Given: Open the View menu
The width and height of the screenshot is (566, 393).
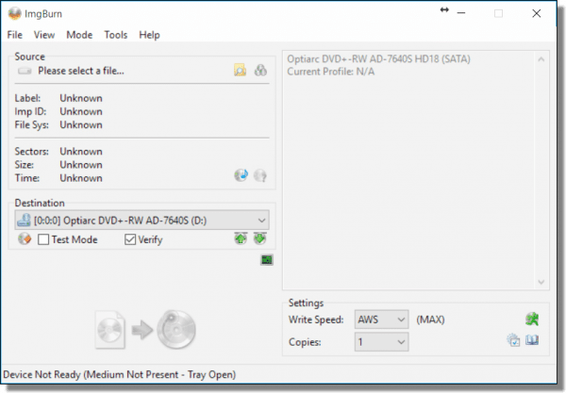Looking at the screenshot, I should coord(44,35).
